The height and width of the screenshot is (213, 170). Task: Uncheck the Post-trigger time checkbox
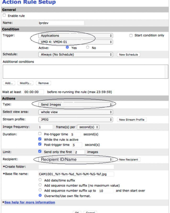[40, 144]
